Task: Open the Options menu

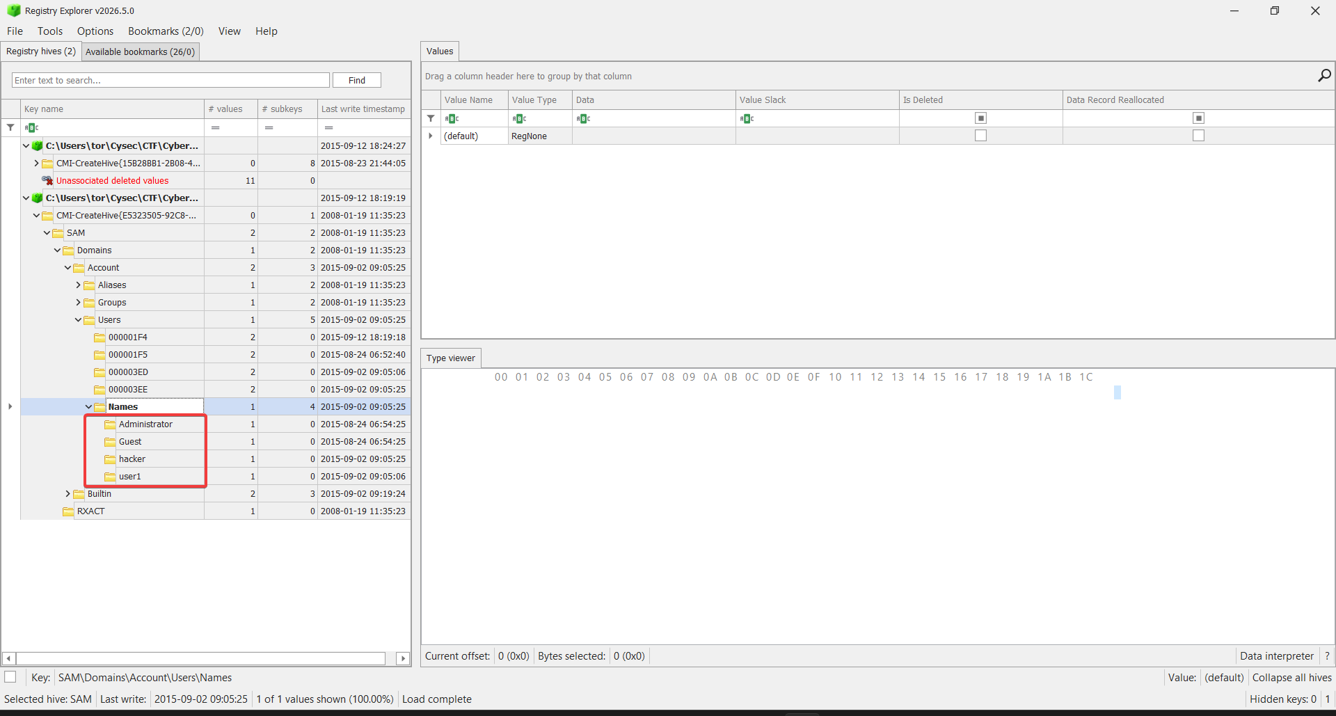Action: tap(95, 31)
